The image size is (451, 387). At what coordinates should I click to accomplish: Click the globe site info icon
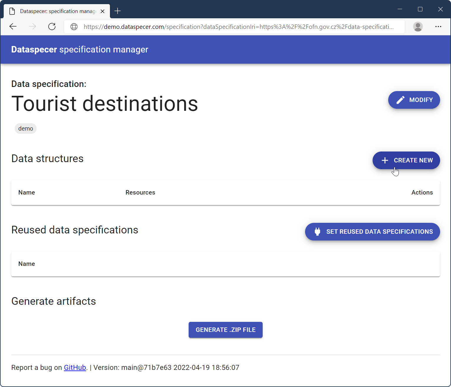pyautogui.click(x=74, y=27)
